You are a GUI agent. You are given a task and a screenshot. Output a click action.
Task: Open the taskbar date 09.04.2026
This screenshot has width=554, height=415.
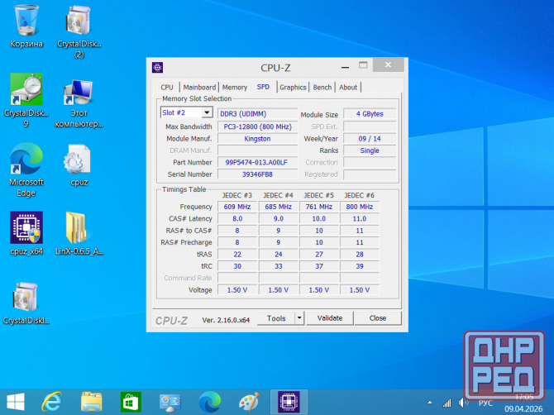pos(523,409)
